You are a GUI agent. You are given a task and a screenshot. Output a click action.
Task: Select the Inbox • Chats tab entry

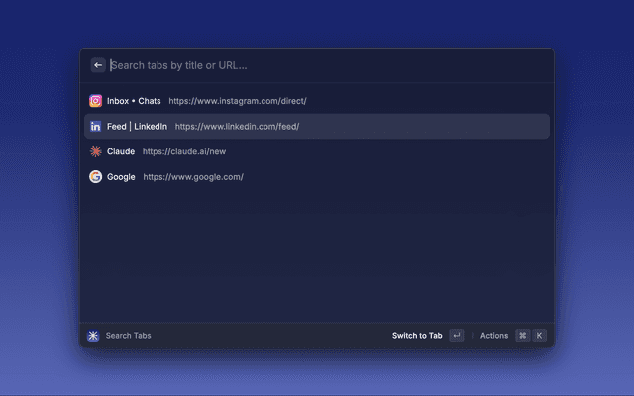click(x=317, y=101)
